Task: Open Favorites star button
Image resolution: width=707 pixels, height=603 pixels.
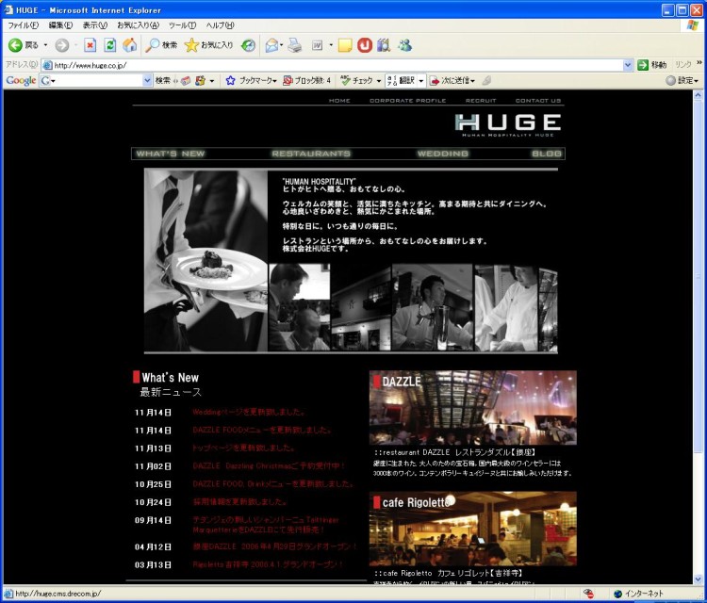Action: (208, 45)
